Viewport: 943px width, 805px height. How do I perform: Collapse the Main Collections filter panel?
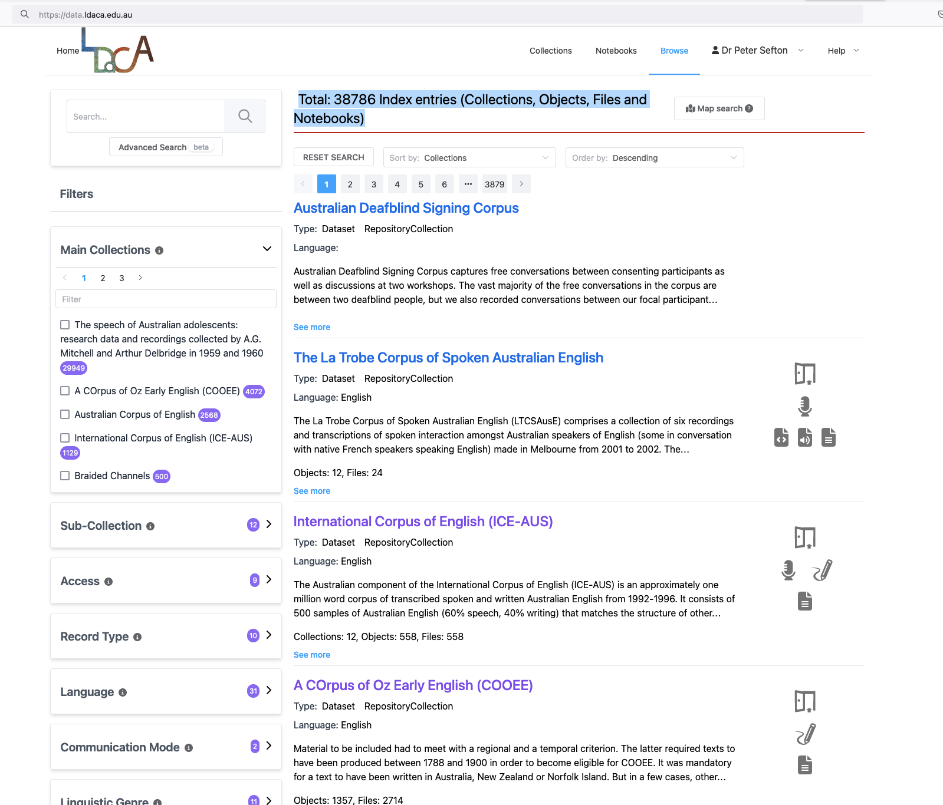point(267,249)
